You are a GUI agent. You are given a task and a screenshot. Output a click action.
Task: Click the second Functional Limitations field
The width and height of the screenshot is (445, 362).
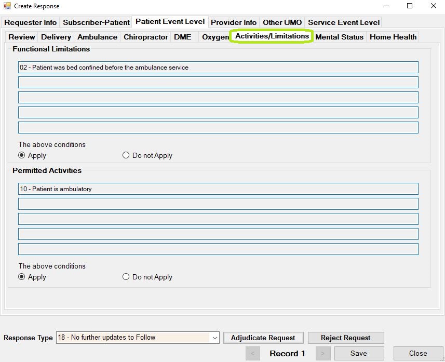pos(218,83)
